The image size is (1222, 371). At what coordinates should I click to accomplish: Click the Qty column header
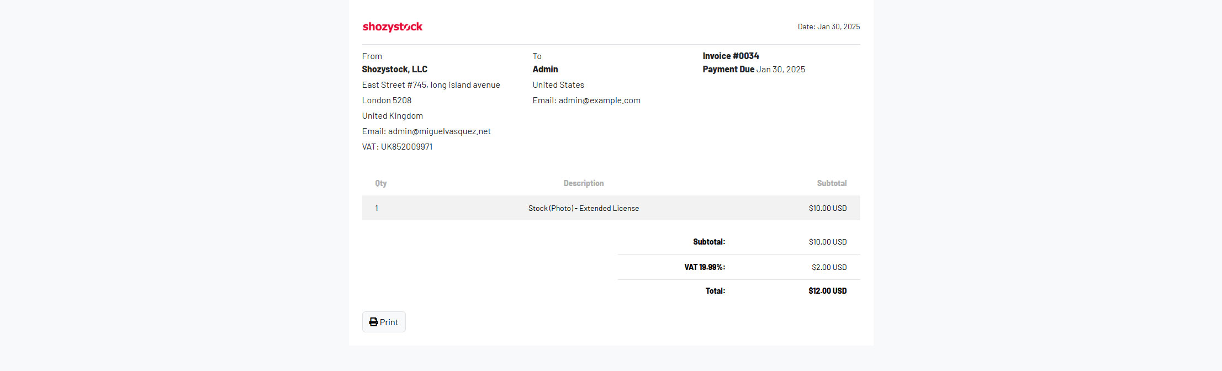[380, 183]
